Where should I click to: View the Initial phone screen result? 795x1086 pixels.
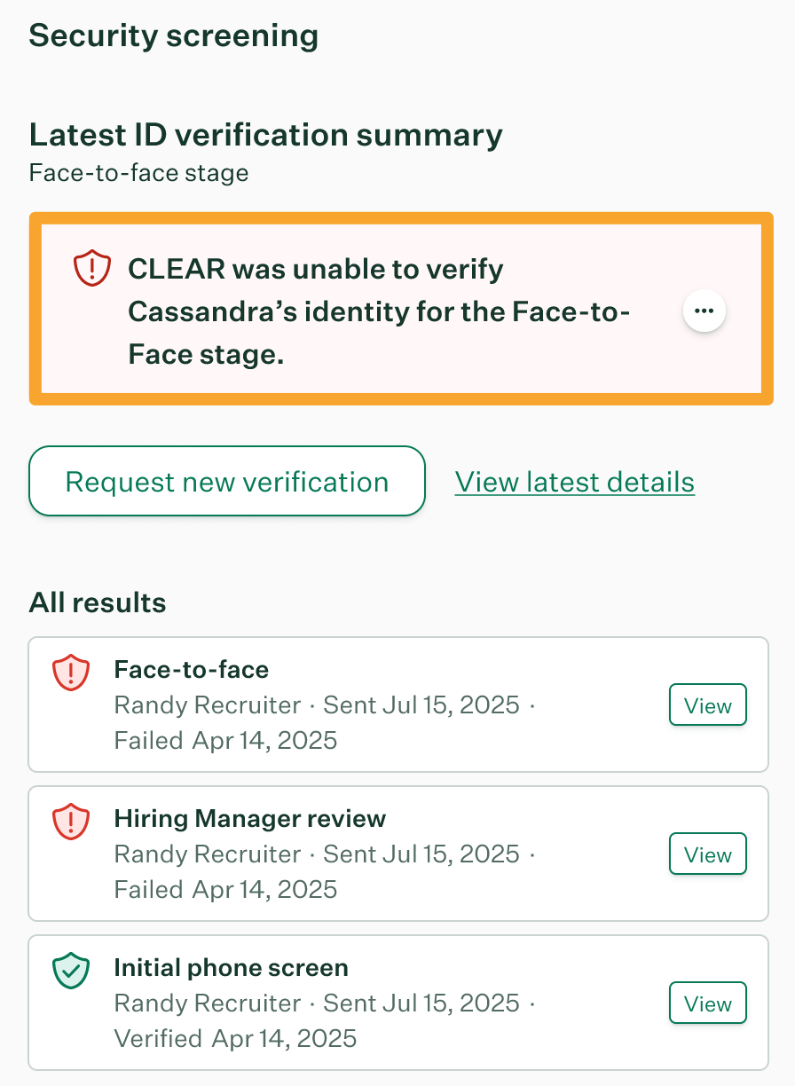tap(707, 1004)
